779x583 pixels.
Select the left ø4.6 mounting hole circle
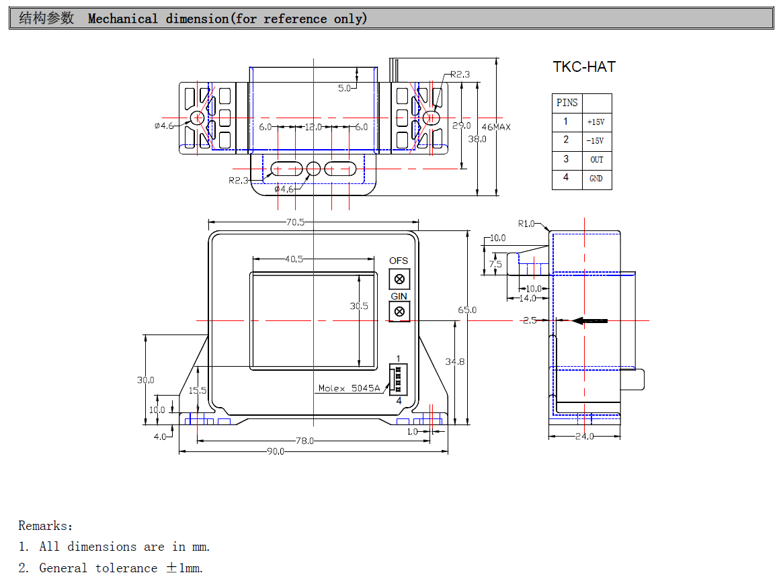(197, 118)
